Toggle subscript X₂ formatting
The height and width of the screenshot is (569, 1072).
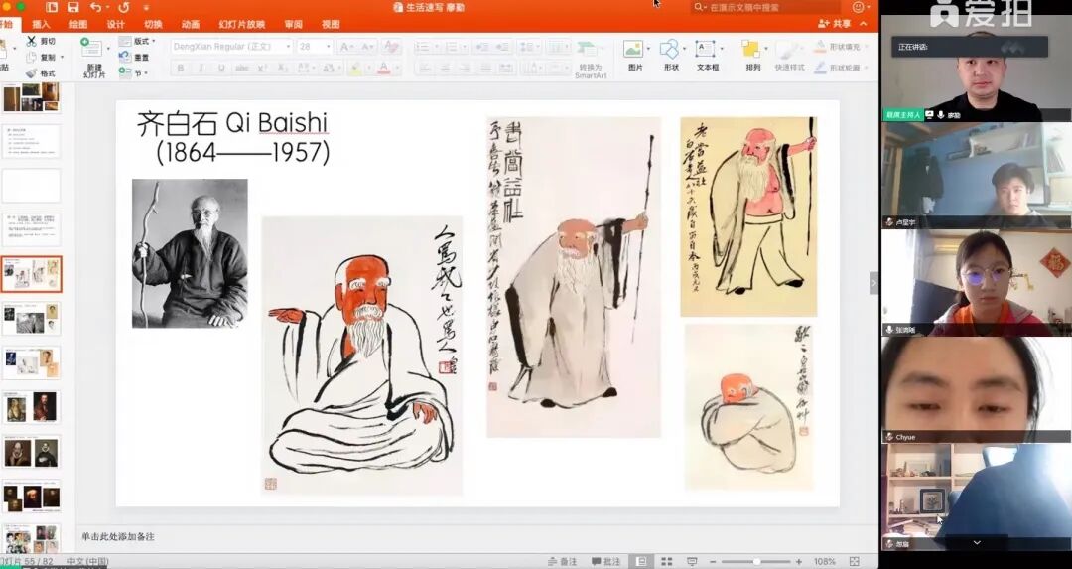pos(282,68)
